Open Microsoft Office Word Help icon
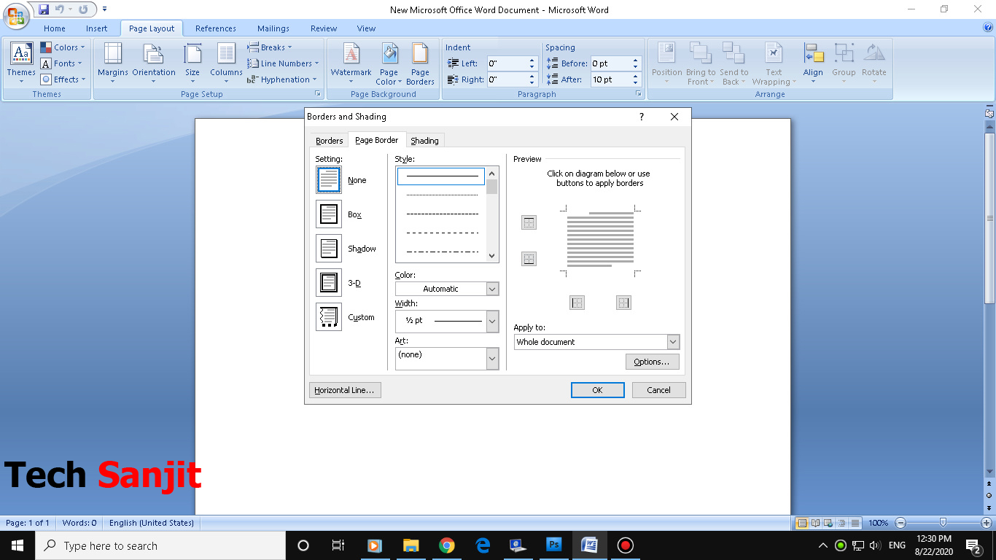 (x=988, y=28)
